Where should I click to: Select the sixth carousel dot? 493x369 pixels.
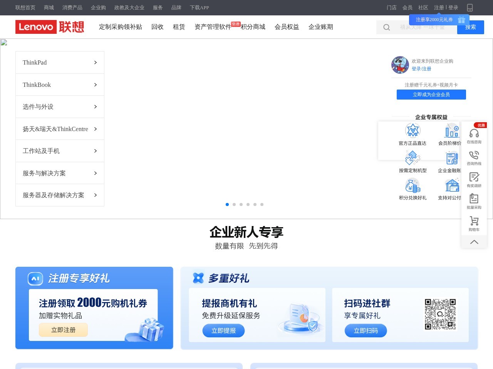click(262, 204)
